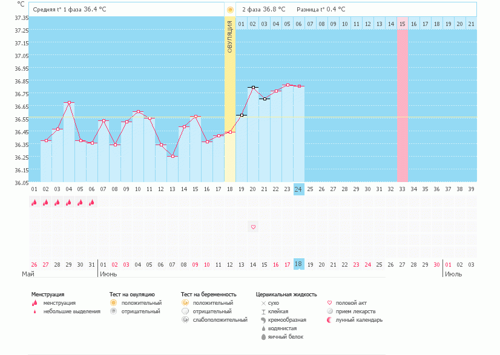Click the pink highlighted phase day 15 cell

click(x=401, y=24)
